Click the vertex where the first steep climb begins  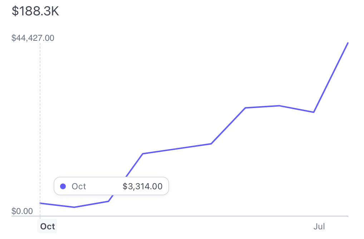click(108, 201)
